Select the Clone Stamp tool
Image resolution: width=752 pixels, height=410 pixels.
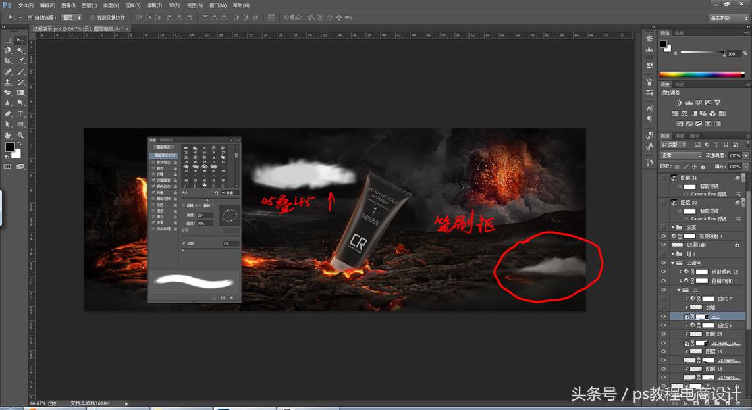tap(8, 82)
